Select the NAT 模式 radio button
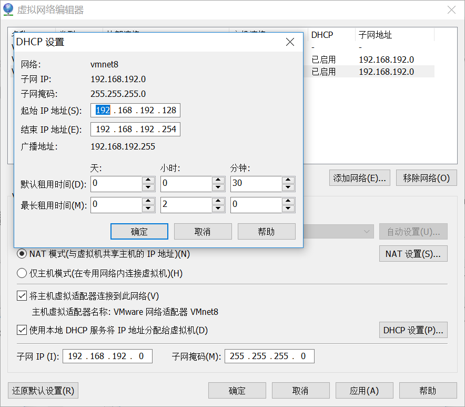 pos(22,253)
